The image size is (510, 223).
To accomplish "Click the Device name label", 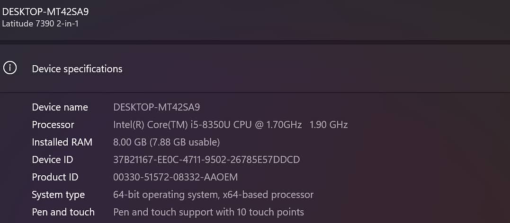I will click(x=60, y=107).
